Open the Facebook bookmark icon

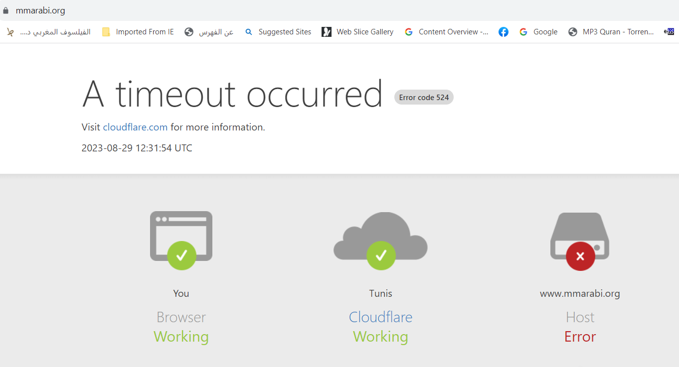[x=504, y=32]
